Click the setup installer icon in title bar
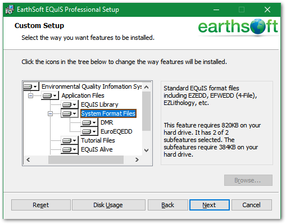 [x=10, y=10]
